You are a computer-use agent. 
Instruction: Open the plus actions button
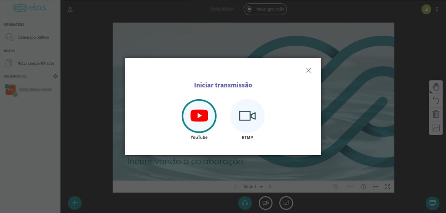75,203
